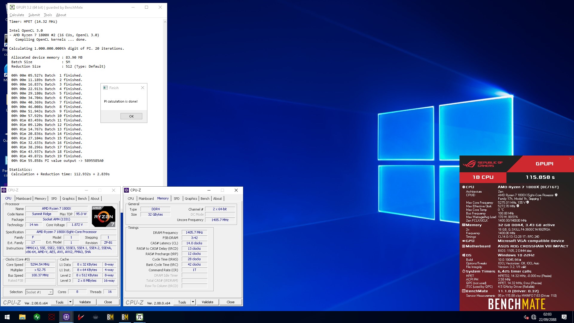Open the Windows Start menu
The height and width of the screenshot is (323, 574).
7,317
